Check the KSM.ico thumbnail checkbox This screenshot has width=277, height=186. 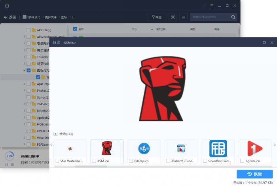94,161
